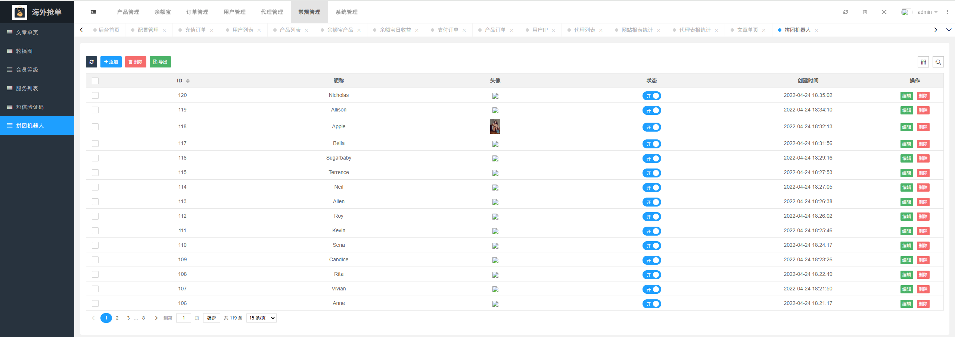This screenshot has height=337, width=955.
Task: Click the page number input field
Action: (183, 318)
